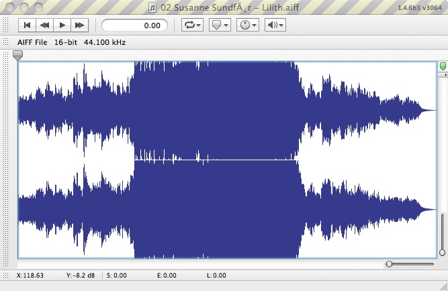Click the 'E: 0.00' selection end value

[167, 276]
